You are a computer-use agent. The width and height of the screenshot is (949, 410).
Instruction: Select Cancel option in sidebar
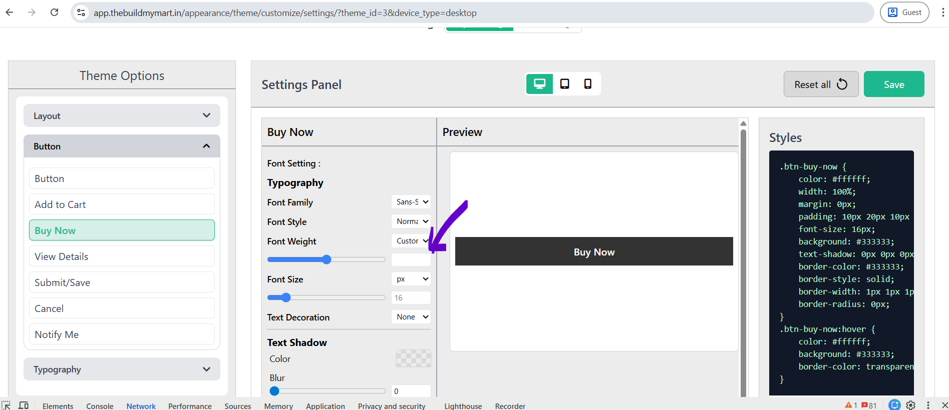point(122,308)
